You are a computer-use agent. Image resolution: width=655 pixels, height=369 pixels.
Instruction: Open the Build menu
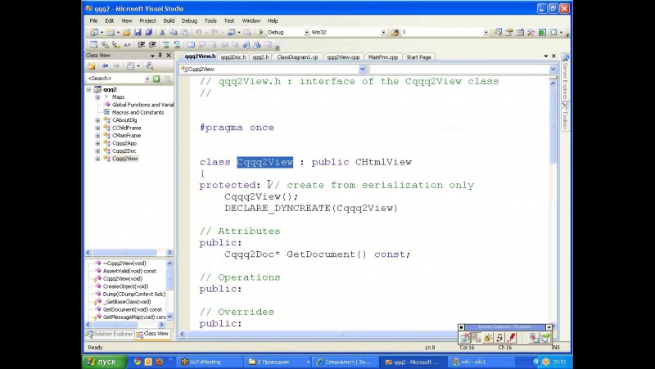pyautogui.click(x=169, y=20)
